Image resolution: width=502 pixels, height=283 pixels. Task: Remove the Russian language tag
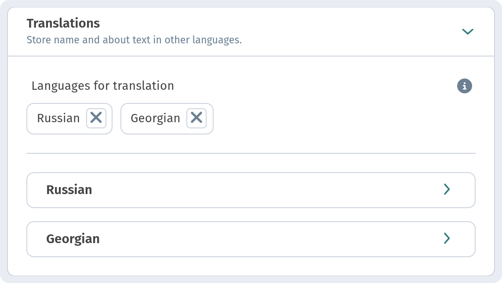pos(96,118)
